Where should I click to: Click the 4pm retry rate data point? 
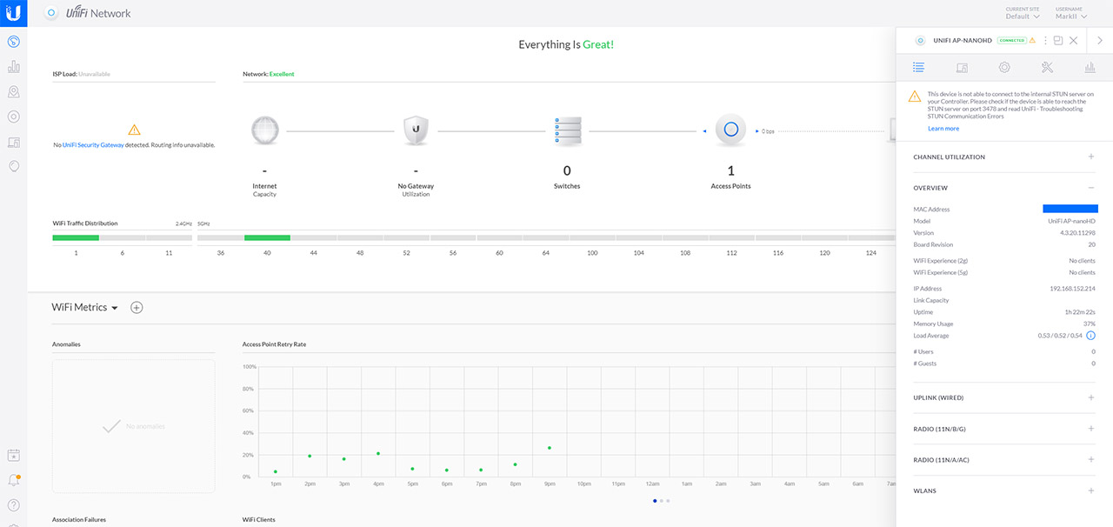[x=378, y=453]
